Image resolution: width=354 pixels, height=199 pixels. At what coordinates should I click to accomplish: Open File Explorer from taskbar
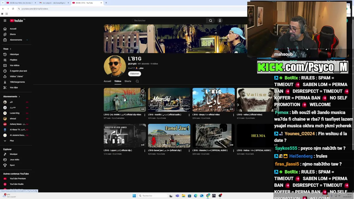pos(183,196)
